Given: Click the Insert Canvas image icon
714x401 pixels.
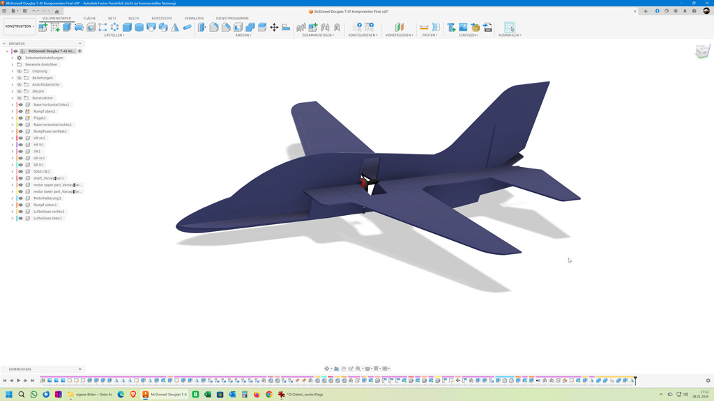Looking at the screenshot, I should pos(463,27).
